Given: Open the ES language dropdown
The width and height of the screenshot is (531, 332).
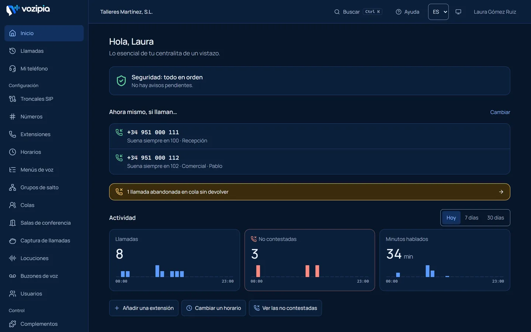Looking at the screenshot, I should (x=438, y=12).
